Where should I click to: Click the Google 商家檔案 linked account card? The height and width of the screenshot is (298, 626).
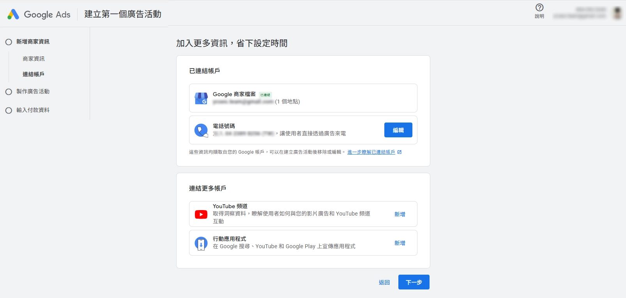pos(331,98)
